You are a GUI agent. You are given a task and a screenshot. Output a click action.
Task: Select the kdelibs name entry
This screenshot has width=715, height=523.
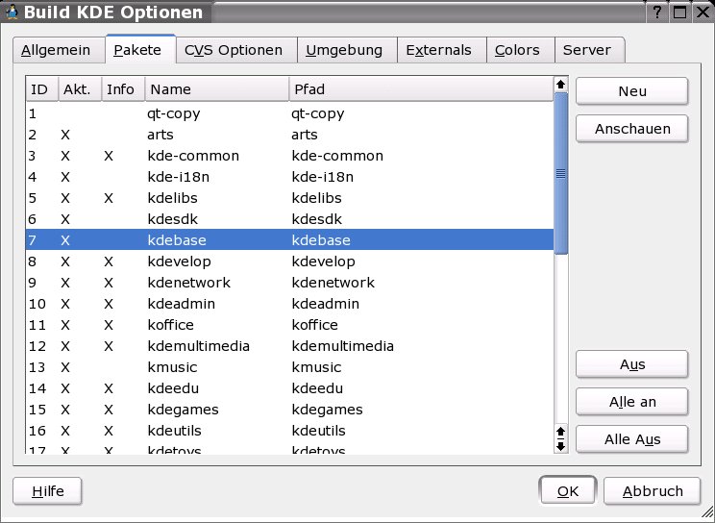[x=172, y=198]
